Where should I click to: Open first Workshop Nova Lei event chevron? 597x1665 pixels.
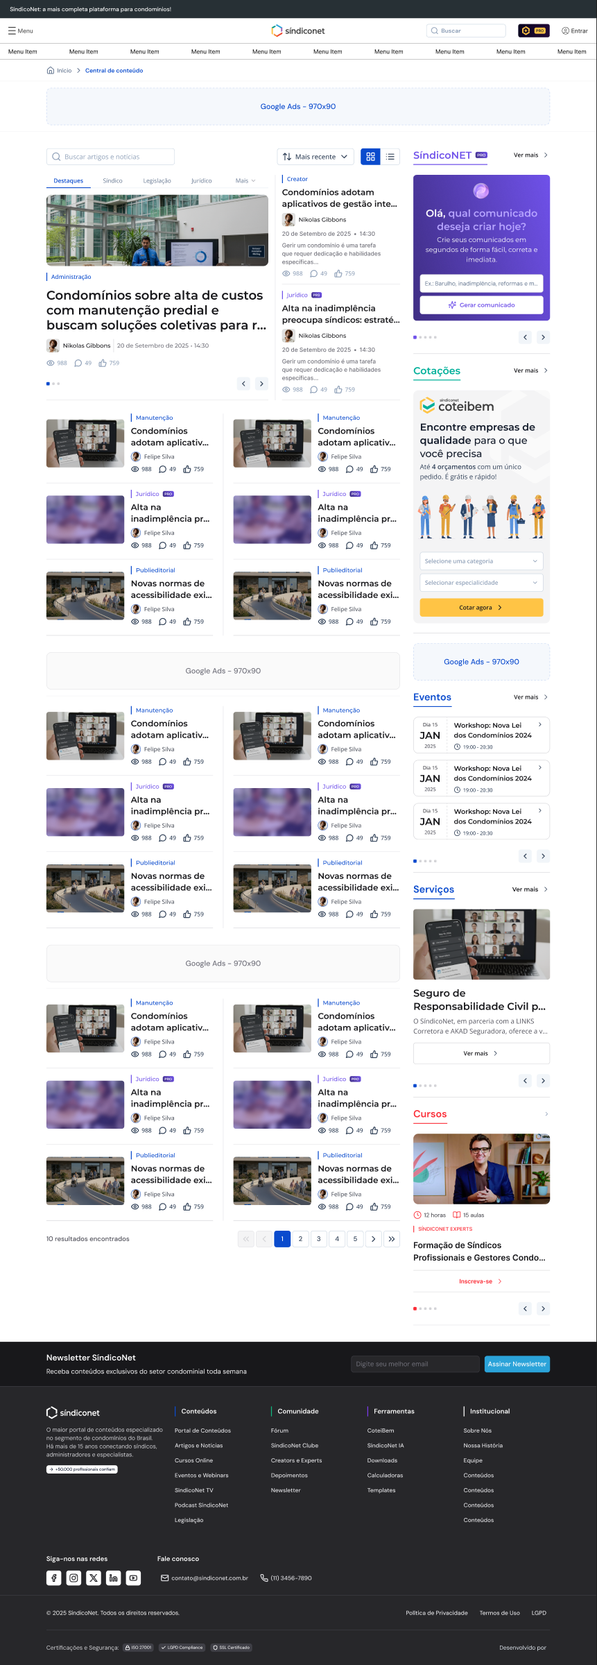pyautogui.click(x=540, y=725)
